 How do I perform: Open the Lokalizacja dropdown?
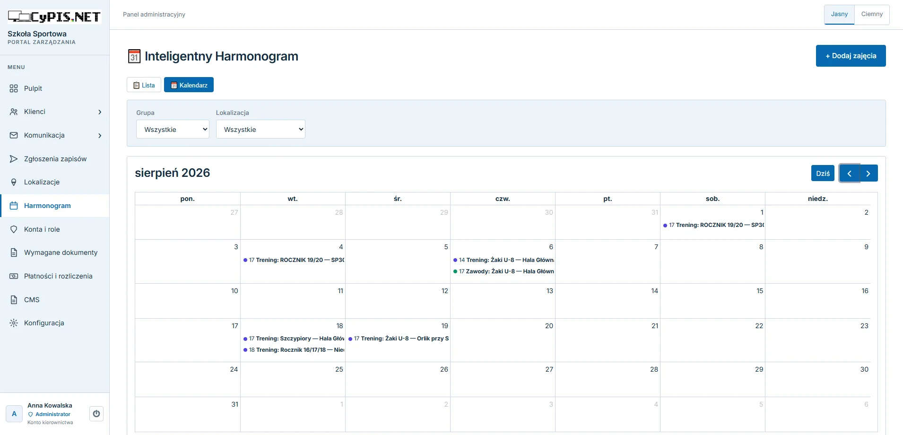coord(260,129)
